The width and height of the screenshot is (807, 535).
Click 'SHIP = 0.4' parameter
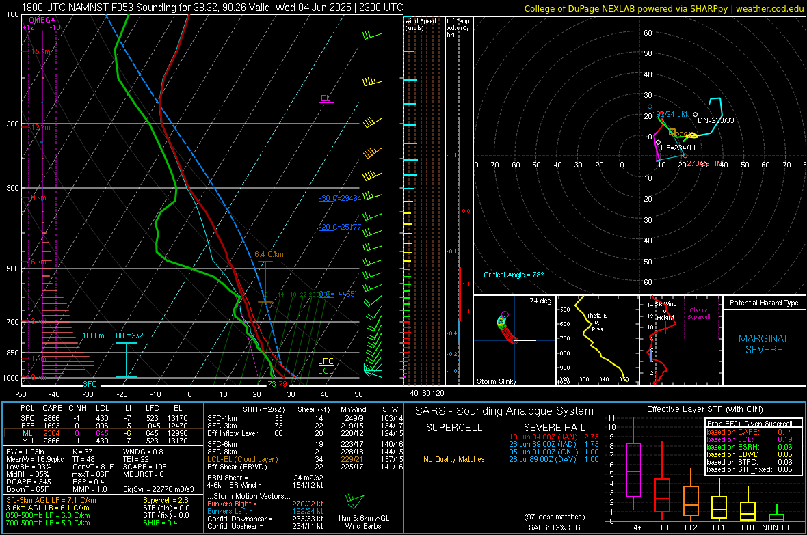[x=159, y=523]
